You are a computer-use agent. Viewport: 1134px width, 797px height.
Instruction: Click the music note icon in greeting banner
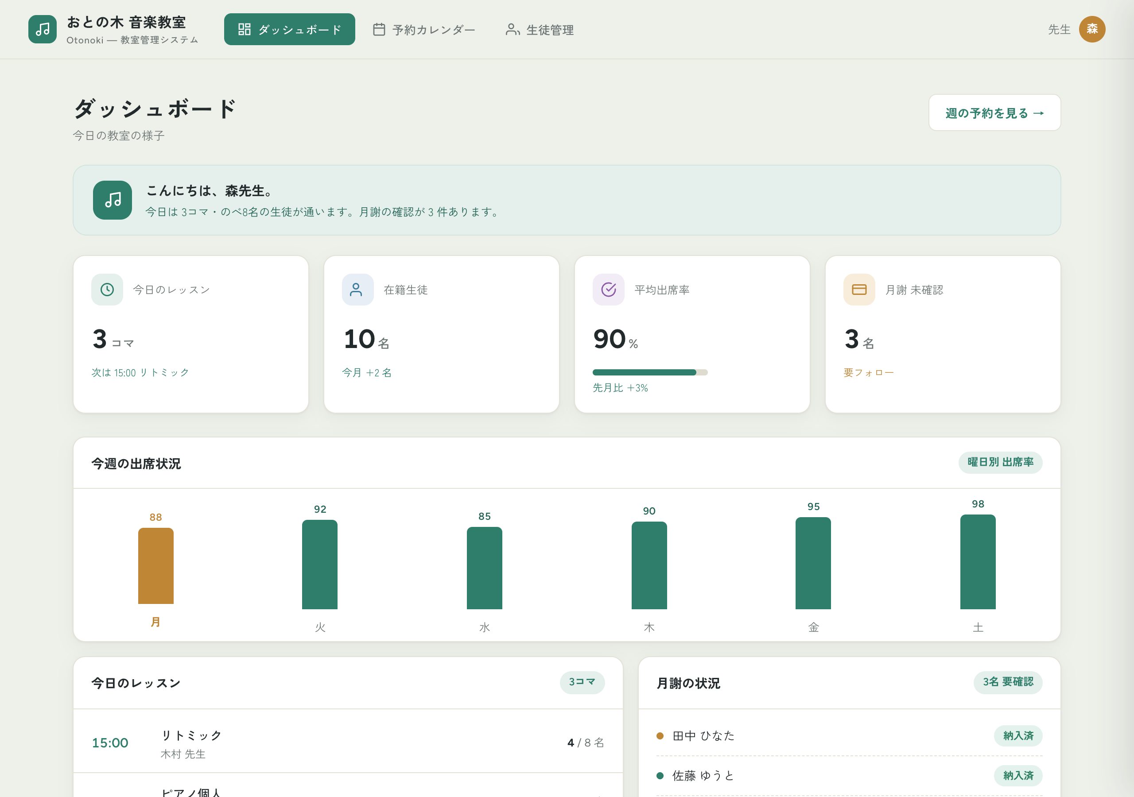click(x=113, y=200)
